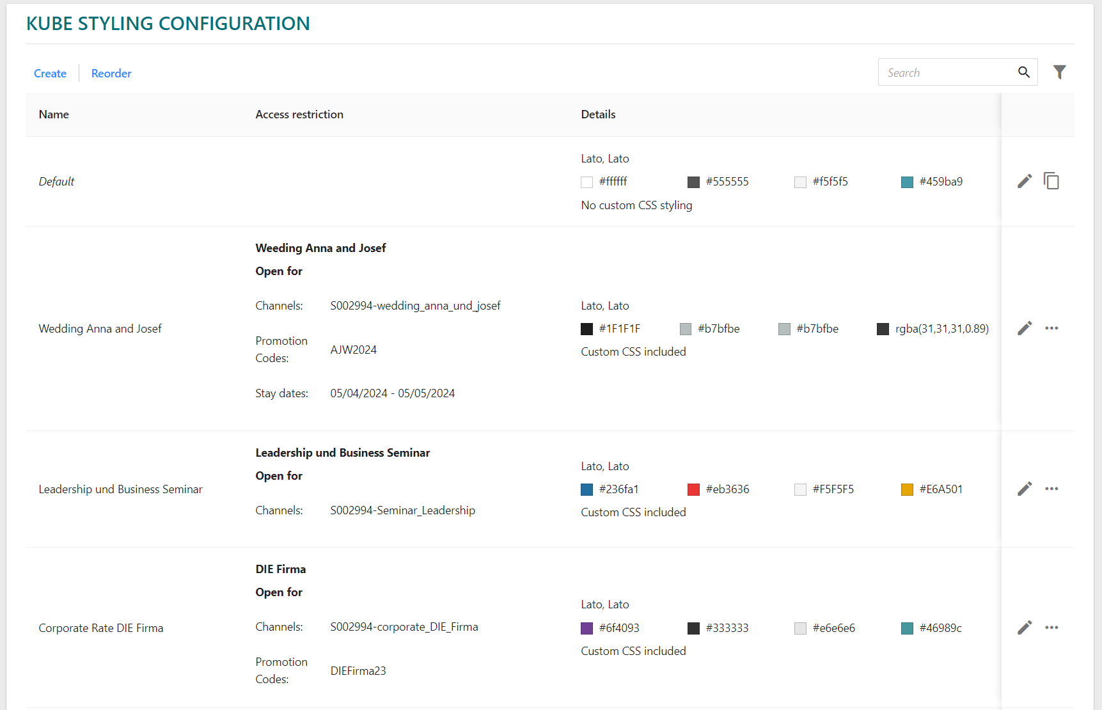Click the #E6A501 orange color swatch

(907, 490)
